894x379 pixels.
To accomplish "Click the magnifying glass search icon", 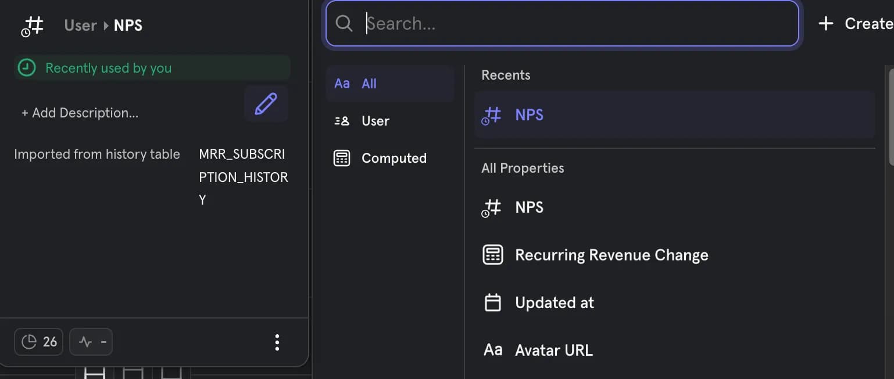I will click(344, 24).
